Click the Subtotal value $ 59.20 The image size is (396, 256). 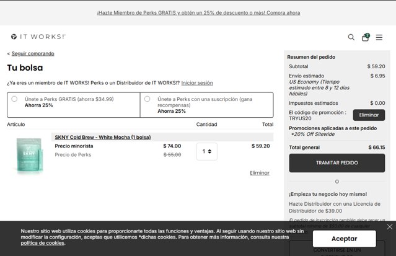(x=376, y=66)
